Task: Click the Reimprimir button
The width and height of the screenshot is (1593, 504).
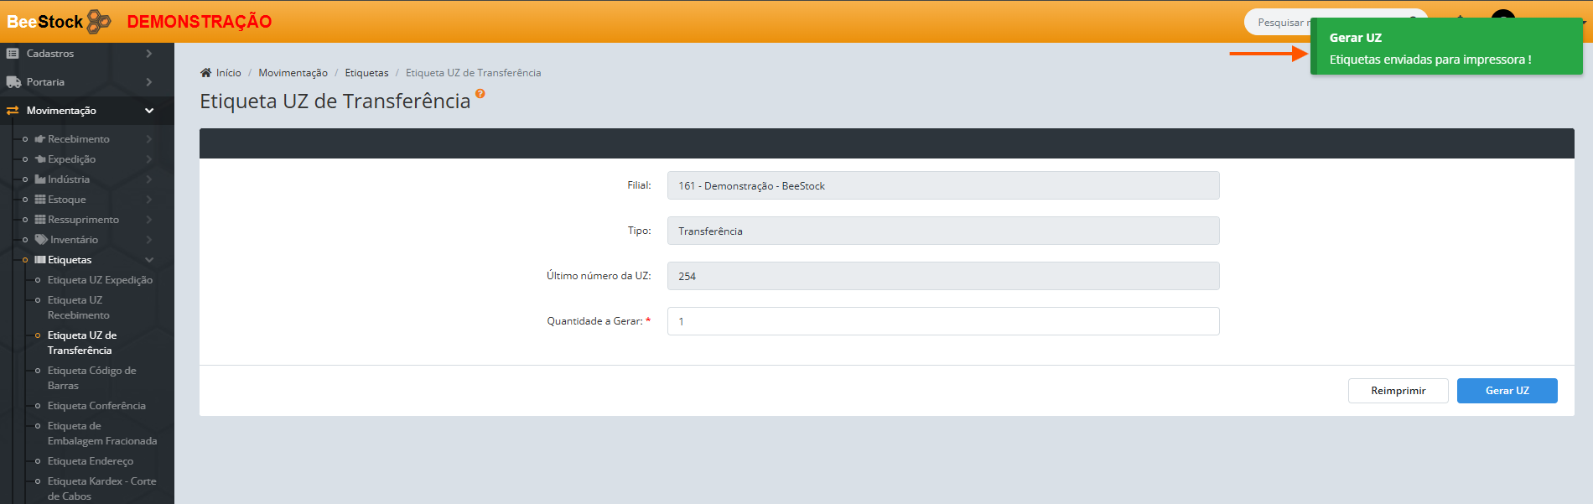Action: point(1398,391)
